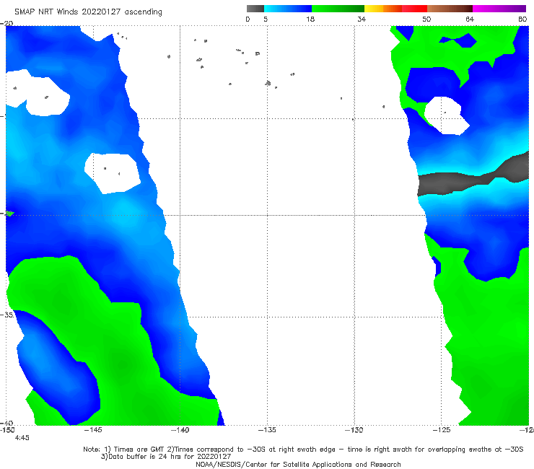Pick the magenta 64–80 color scale segment
Screen dimensions: 534x469
(499, 9)
